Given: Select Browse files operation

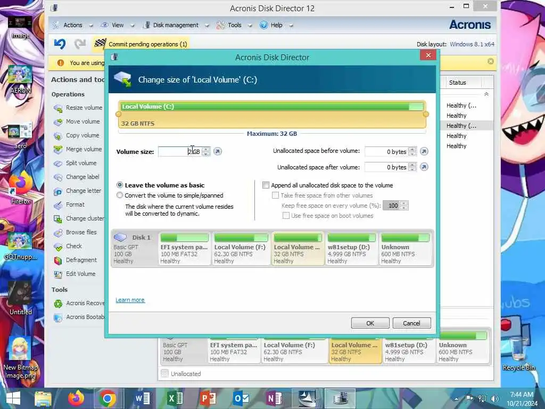Looking at the screenshot, I should click(75, 232).
